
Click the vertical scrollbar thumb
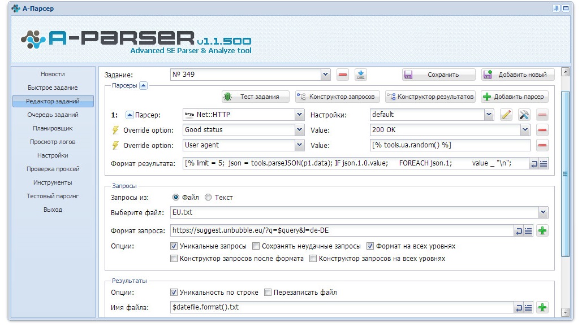click(565, 173)
